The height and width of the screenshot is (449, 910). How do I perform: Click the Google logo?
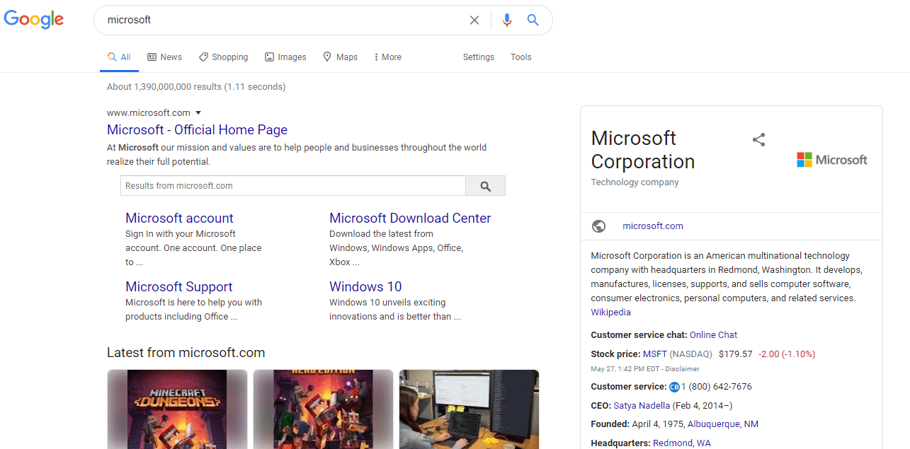(x=33, y=19)
